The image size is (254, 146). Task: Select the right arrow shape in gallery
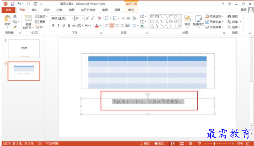[171, 21]
